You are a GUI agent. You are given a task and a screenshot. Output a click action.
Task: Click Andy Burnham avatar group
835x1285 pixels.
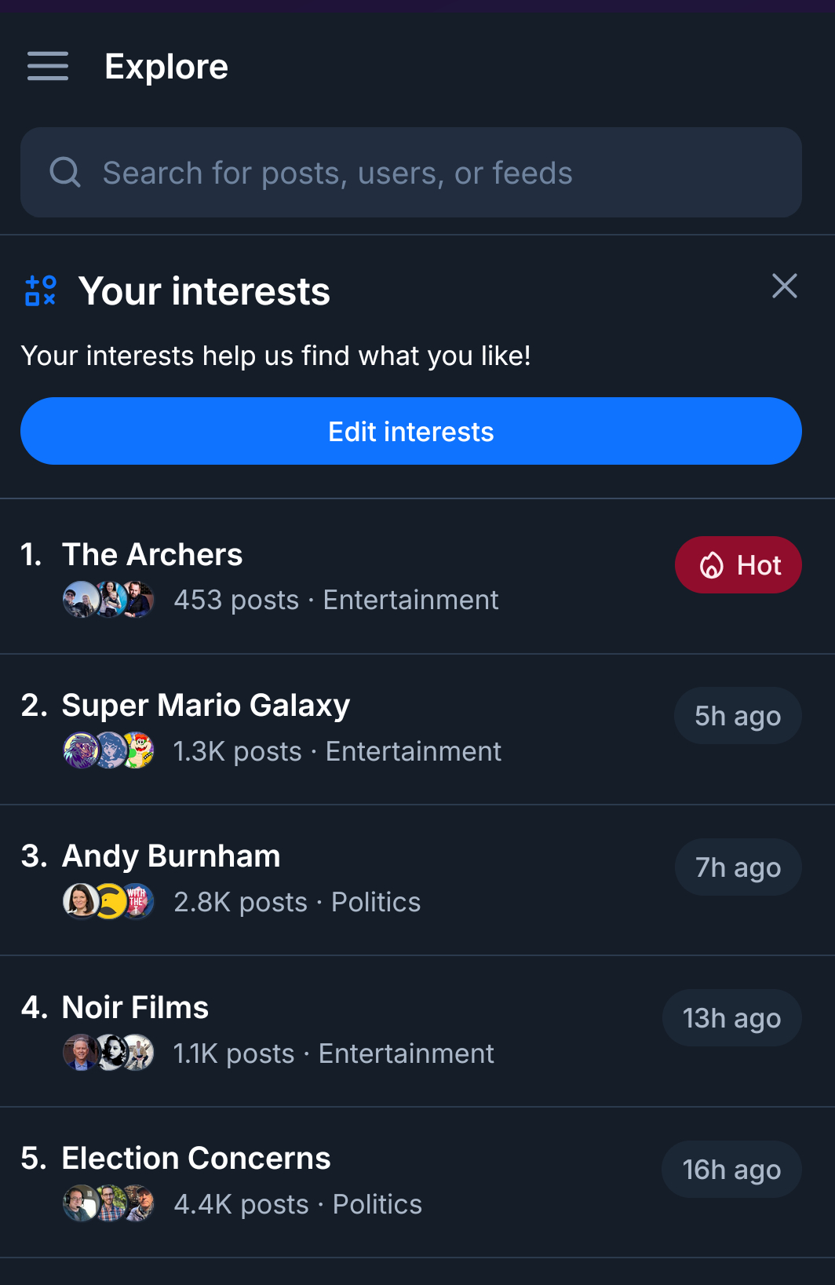tap(108, 902)
